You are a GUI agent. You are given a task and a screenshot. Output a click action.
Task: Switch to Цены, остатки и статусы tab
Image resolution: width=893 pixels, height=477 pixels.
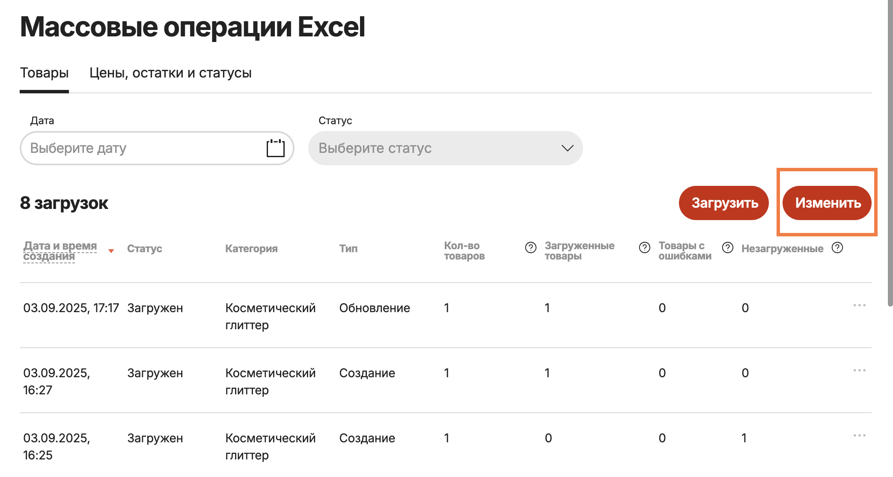coord(170,73)
